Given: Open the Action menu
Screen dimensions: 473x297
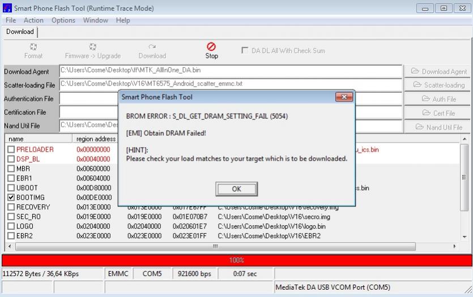Looking at the screenshot, I should pos(33,20).
